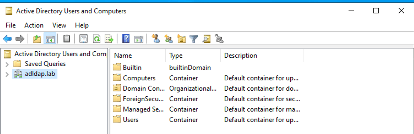Click the window title bar app icon
The height and width of the screenshot is (134, 414).
coord(9,11)
